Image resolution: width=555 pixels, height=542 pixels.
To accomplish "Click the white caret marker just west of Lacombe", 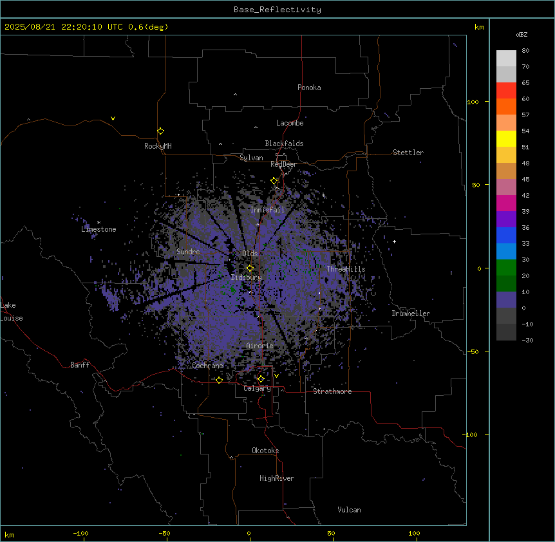I will [x=256, y=127].
